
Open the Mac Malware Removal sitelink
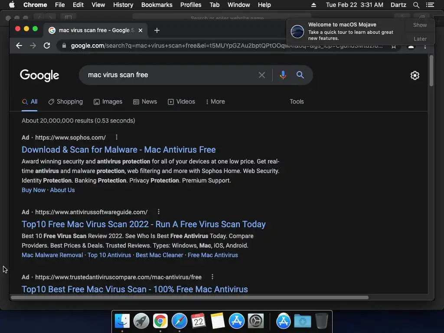click(52, 255)
